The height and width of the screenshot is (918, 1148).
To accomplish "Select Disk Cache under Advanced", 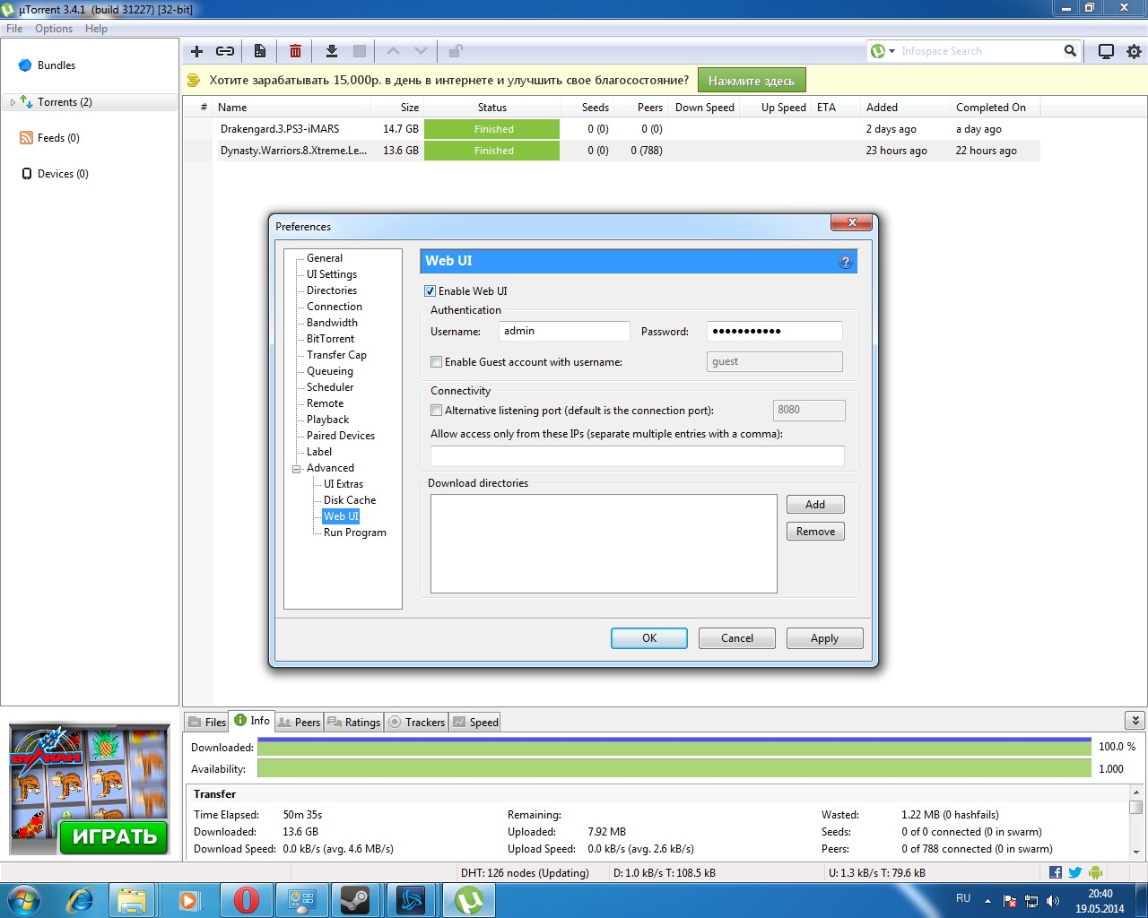I will (x=350, y=500).
